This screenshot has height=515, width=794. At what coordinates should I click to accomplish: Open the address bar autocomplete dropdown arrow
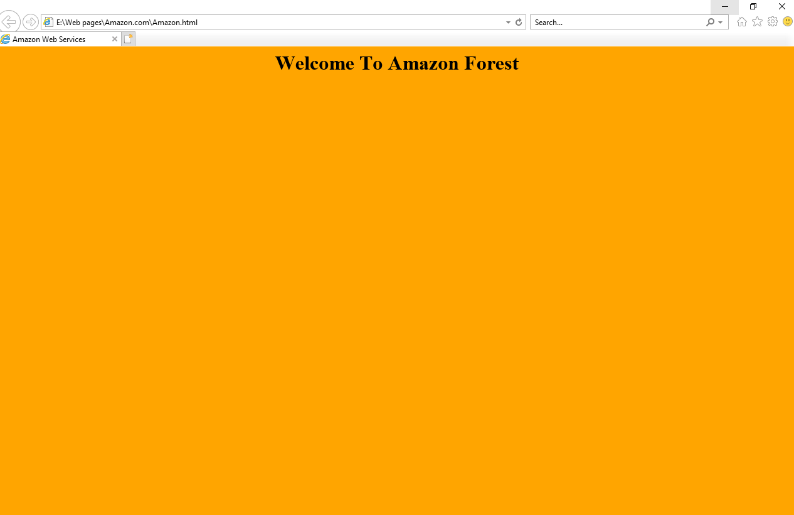508,23
